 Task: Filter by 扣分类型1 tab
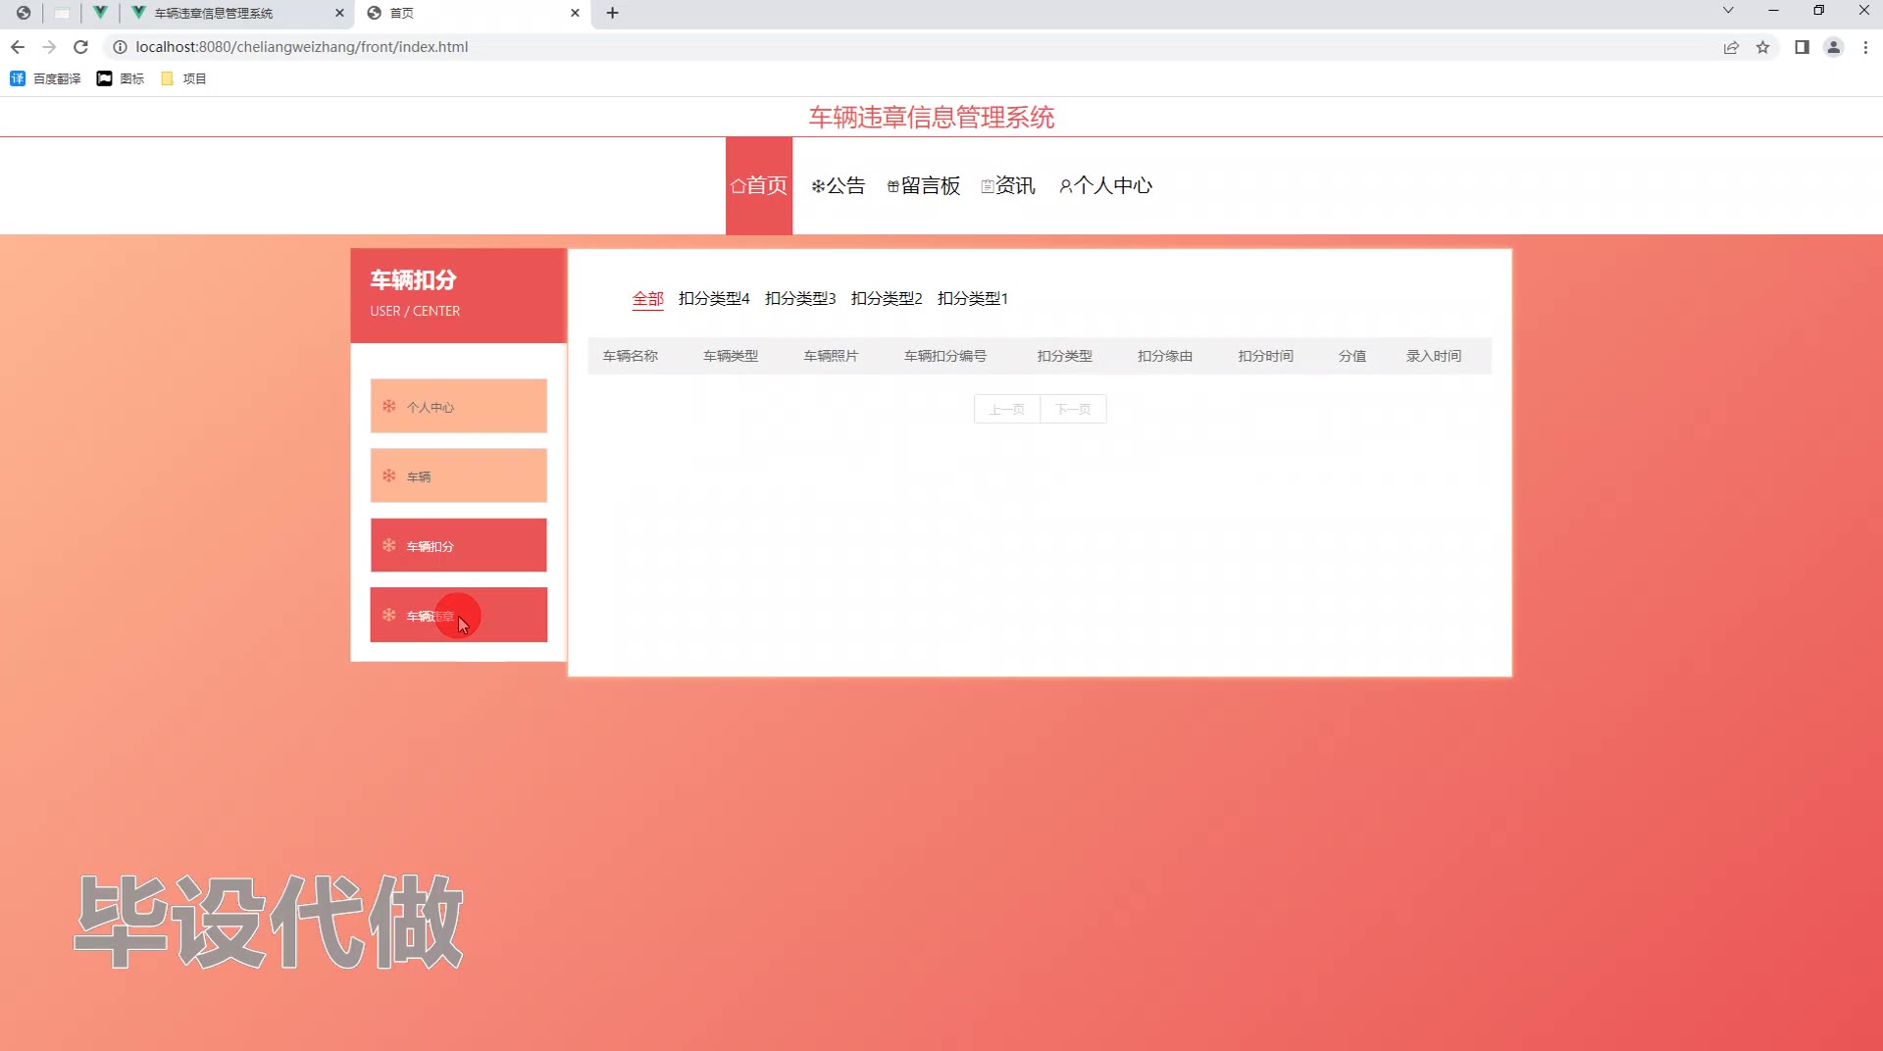click(x=972, y=298)
